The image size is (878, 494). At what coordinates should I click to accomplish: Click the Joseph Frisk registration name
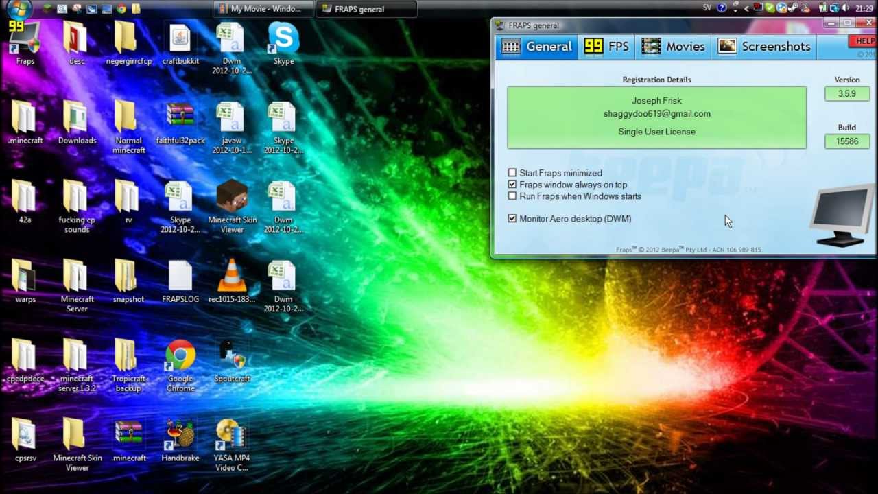(656, 101)
